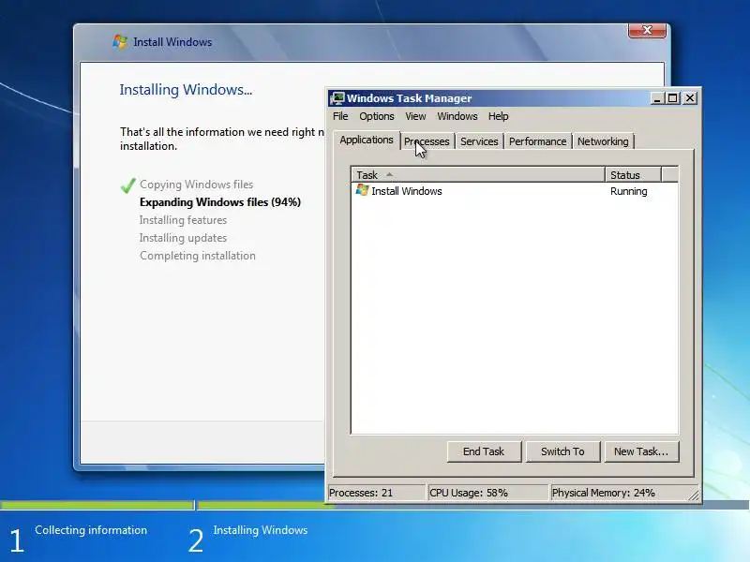Click the Task Manager title bar icon
750x562 pixels.
(337, 98)
